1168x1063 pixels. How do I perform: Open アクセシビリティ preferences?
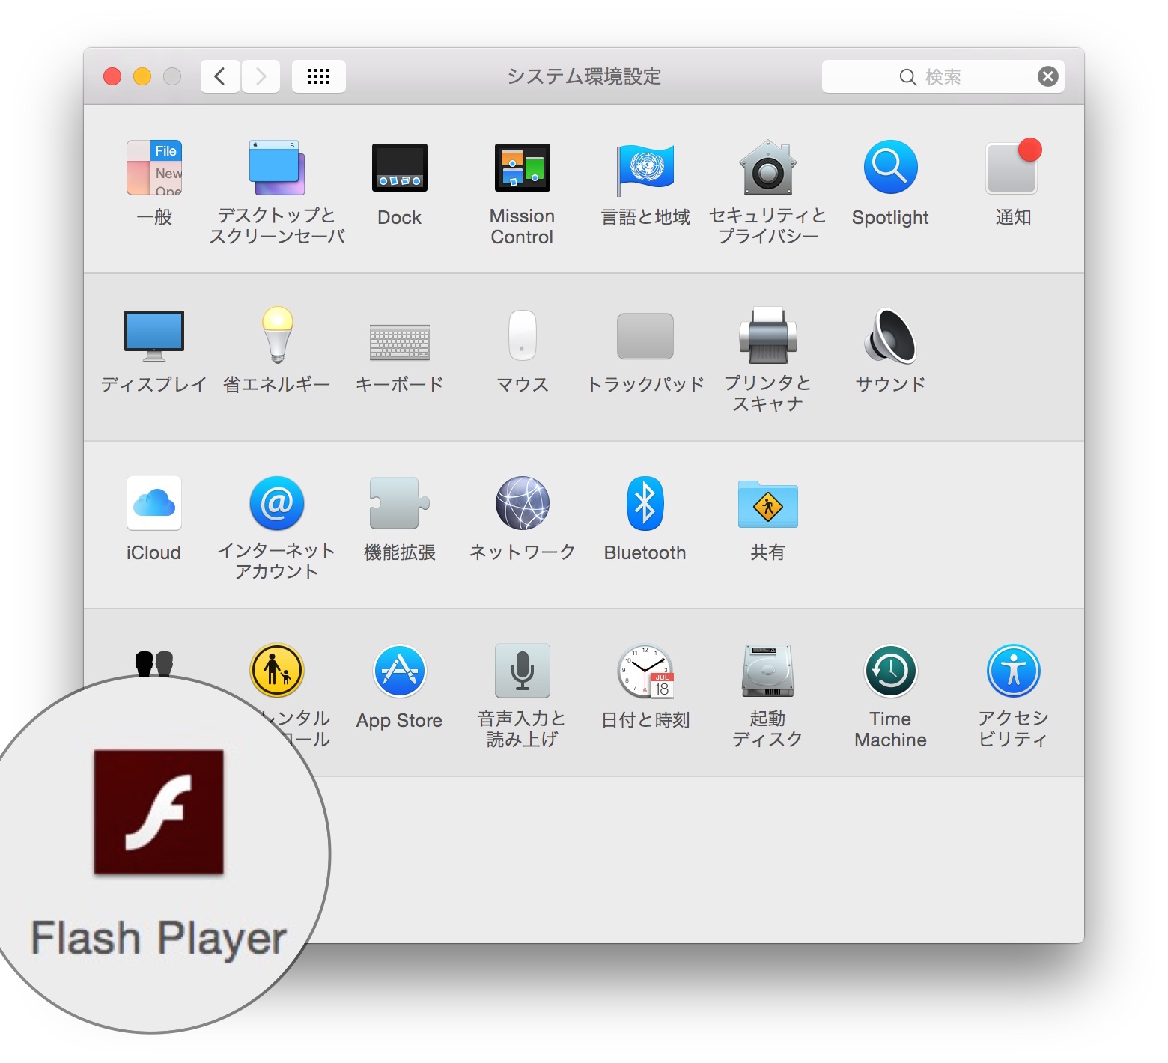1014,671
